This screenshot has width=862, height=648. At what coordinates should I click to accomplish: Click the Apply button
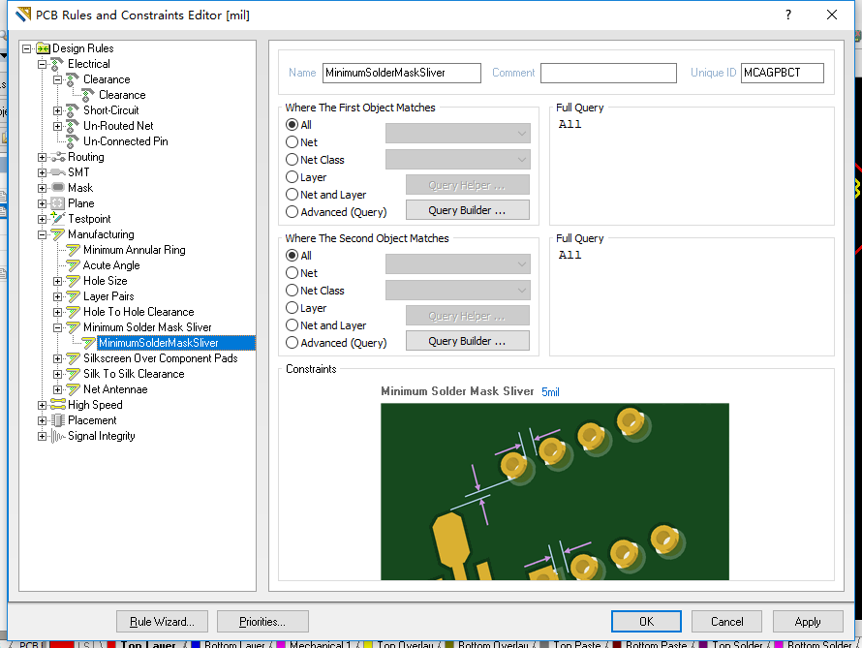click(x=808, y=622)
